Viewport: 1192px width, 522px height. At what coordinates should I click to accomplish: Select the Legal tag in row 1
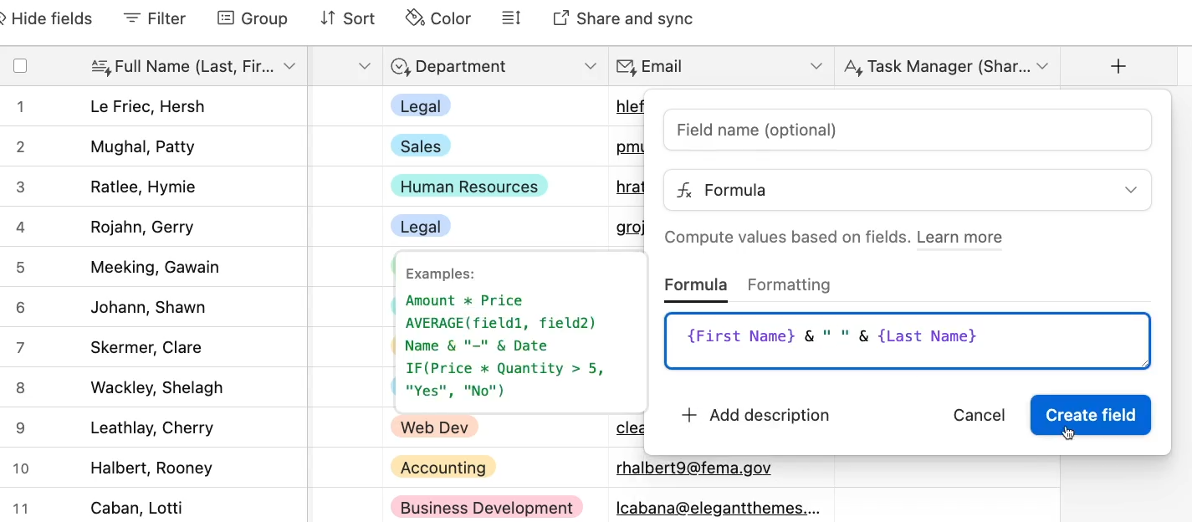[420, 106]
